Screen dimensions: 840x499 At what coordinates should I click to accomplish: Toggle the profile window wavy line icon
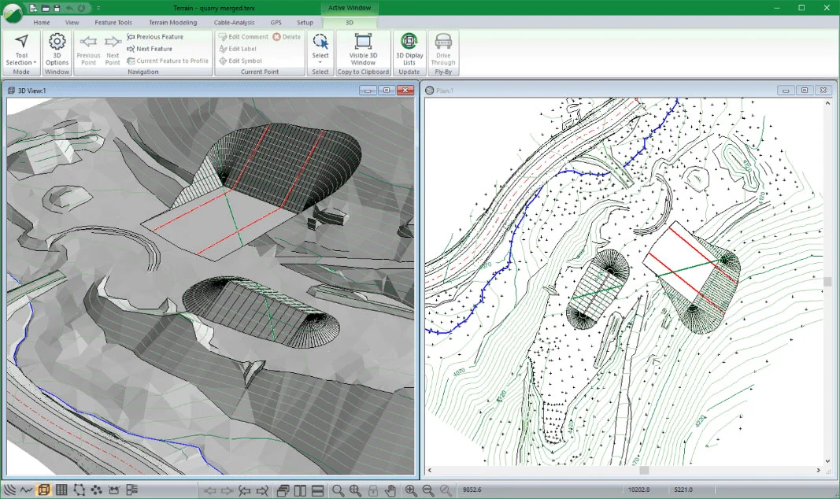pos(27,490)
